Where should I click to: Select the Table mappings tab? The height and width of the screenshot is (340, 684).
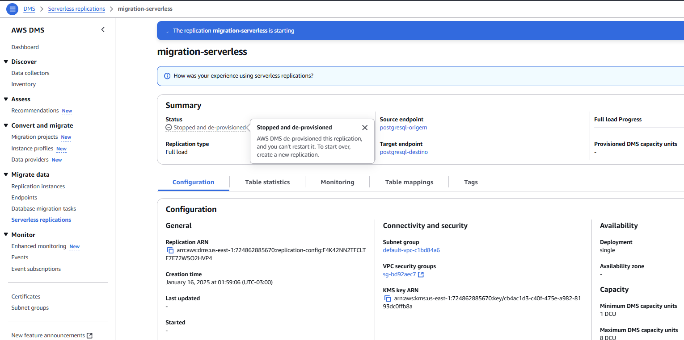click(409, 182)
